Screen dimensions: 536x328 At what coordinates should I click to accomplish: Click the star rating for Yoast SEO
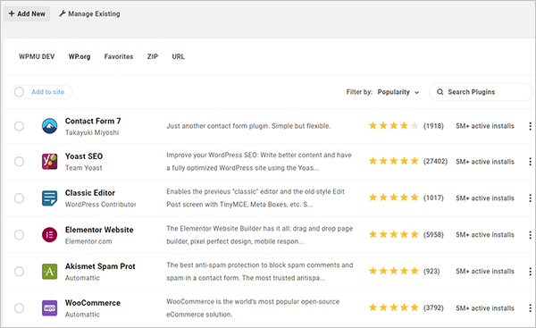393,161
